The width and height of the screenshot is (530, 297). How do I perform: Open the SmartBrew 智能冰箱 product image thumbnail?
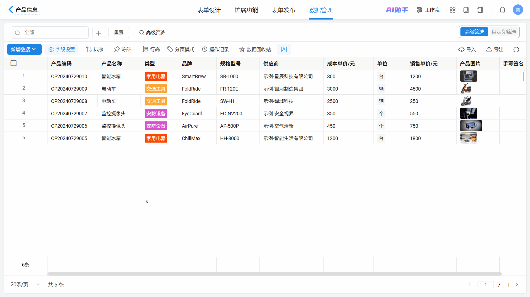pos(468,76)
